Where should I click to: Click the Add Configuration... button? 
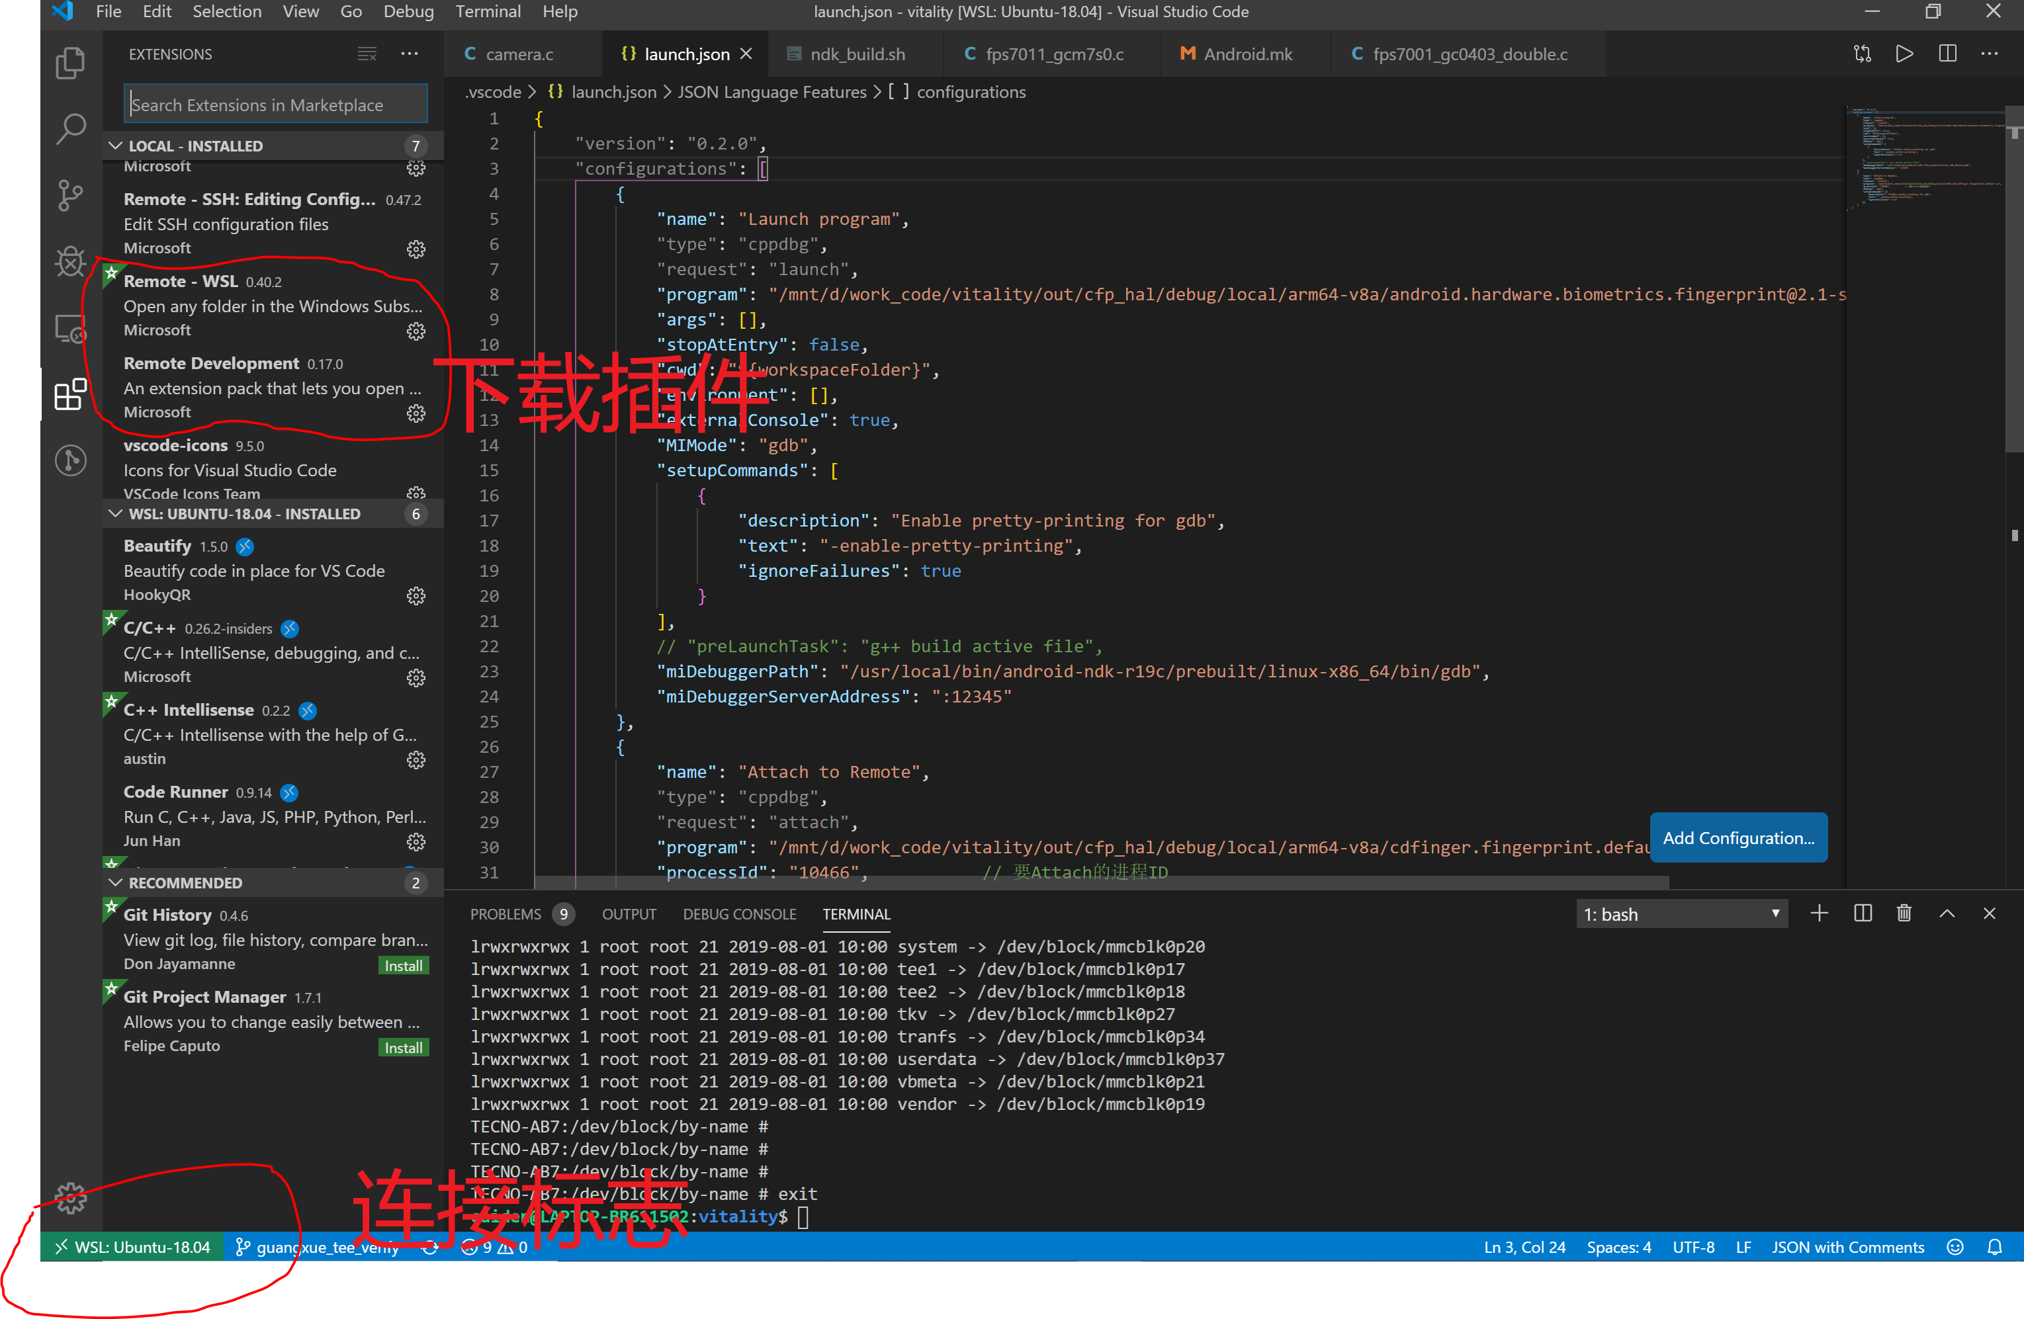[1738, 837]
